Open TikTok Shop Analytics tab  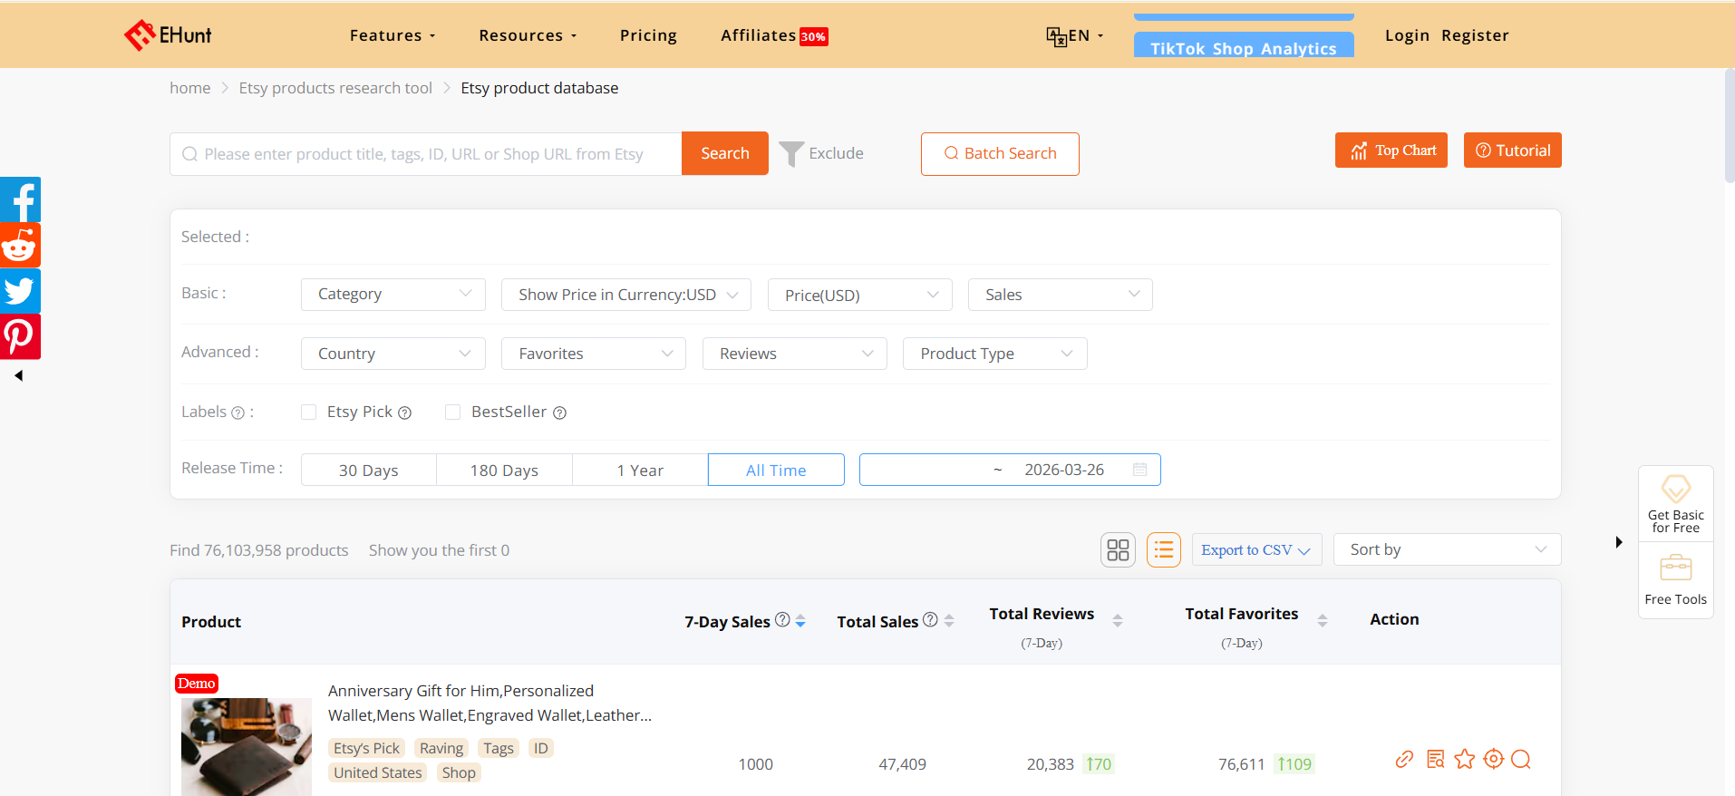(x=1244, y=44)
